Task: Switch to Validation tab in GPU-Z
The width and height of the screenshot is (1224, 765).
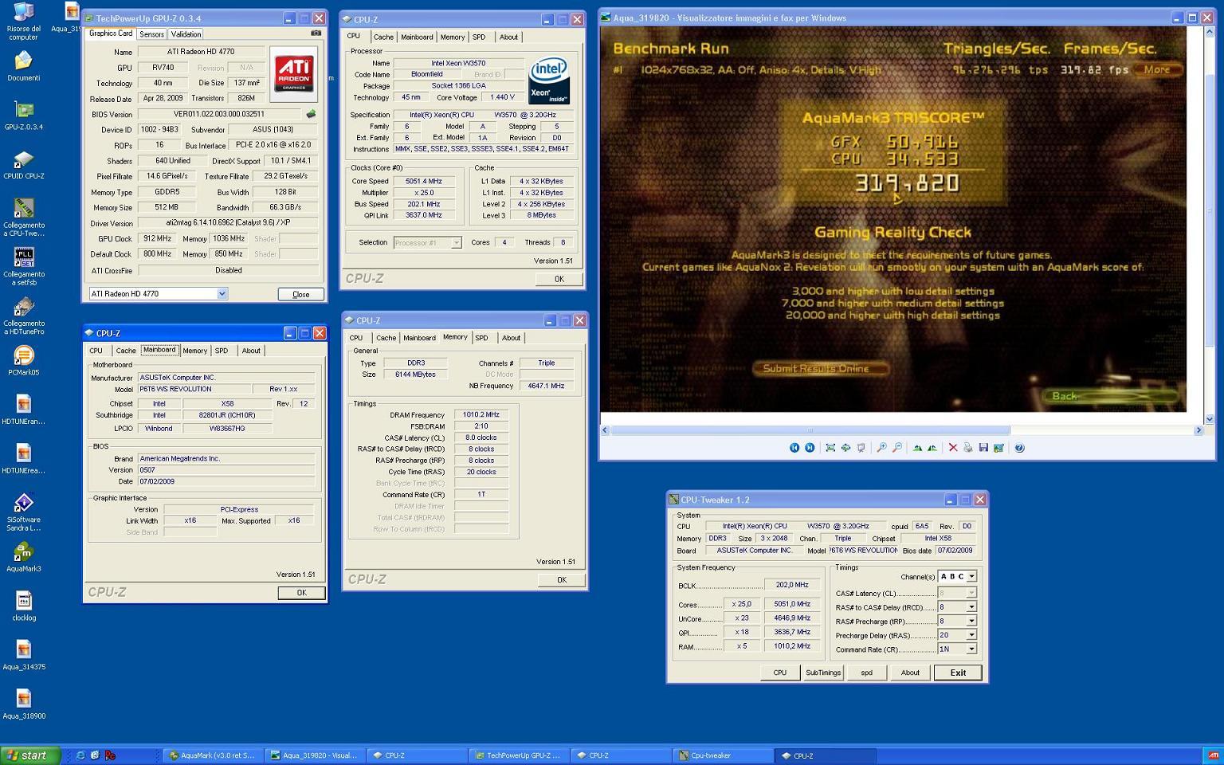Action: 186,34
